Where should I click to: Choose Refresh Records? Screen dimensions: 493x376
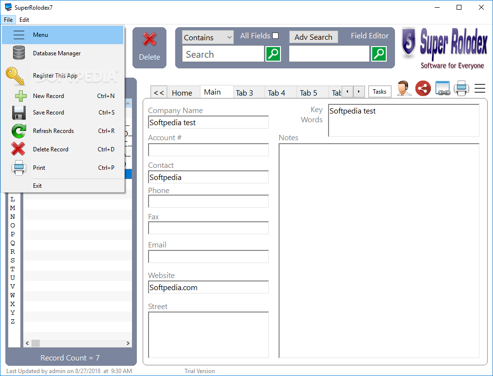click(x=63, y=131)
